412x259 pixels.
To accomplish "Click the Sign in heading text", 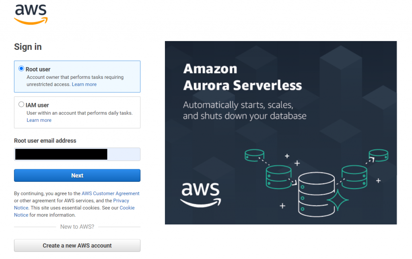I will click(x=28, y=47).
